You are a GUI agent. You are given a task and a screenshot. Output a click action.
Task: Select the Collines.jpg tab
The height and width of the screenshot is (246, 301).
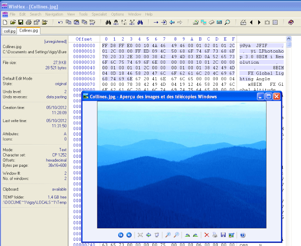coord(29,31)
